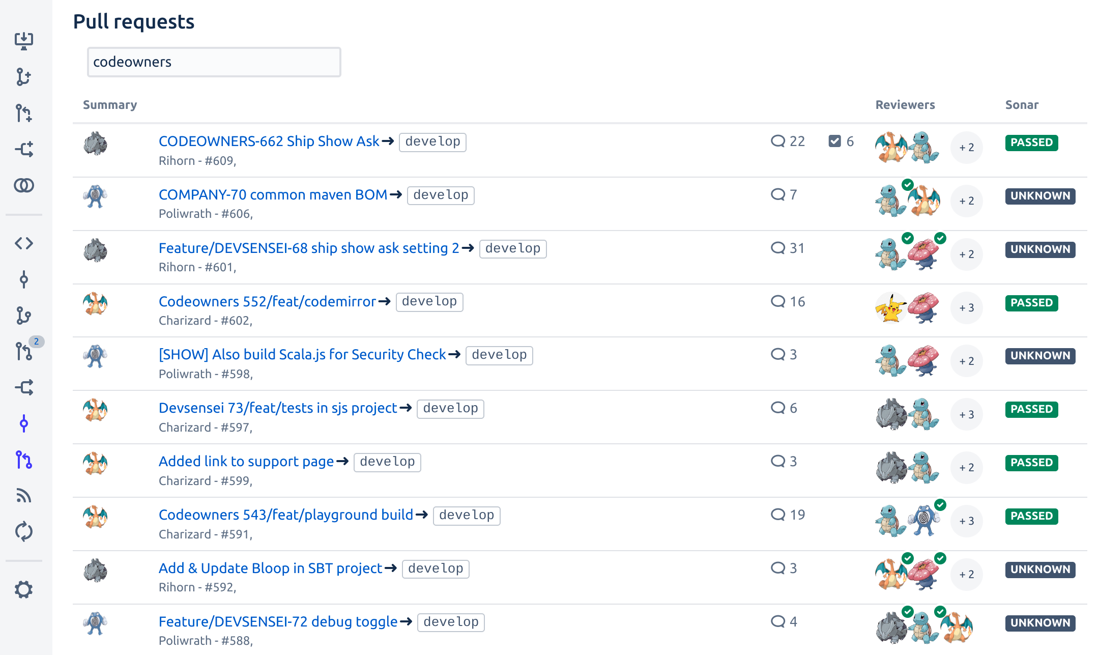
Task: Open the gray forks icon in the sidebar
Action: pyautogui.click(x=24, y=387)
